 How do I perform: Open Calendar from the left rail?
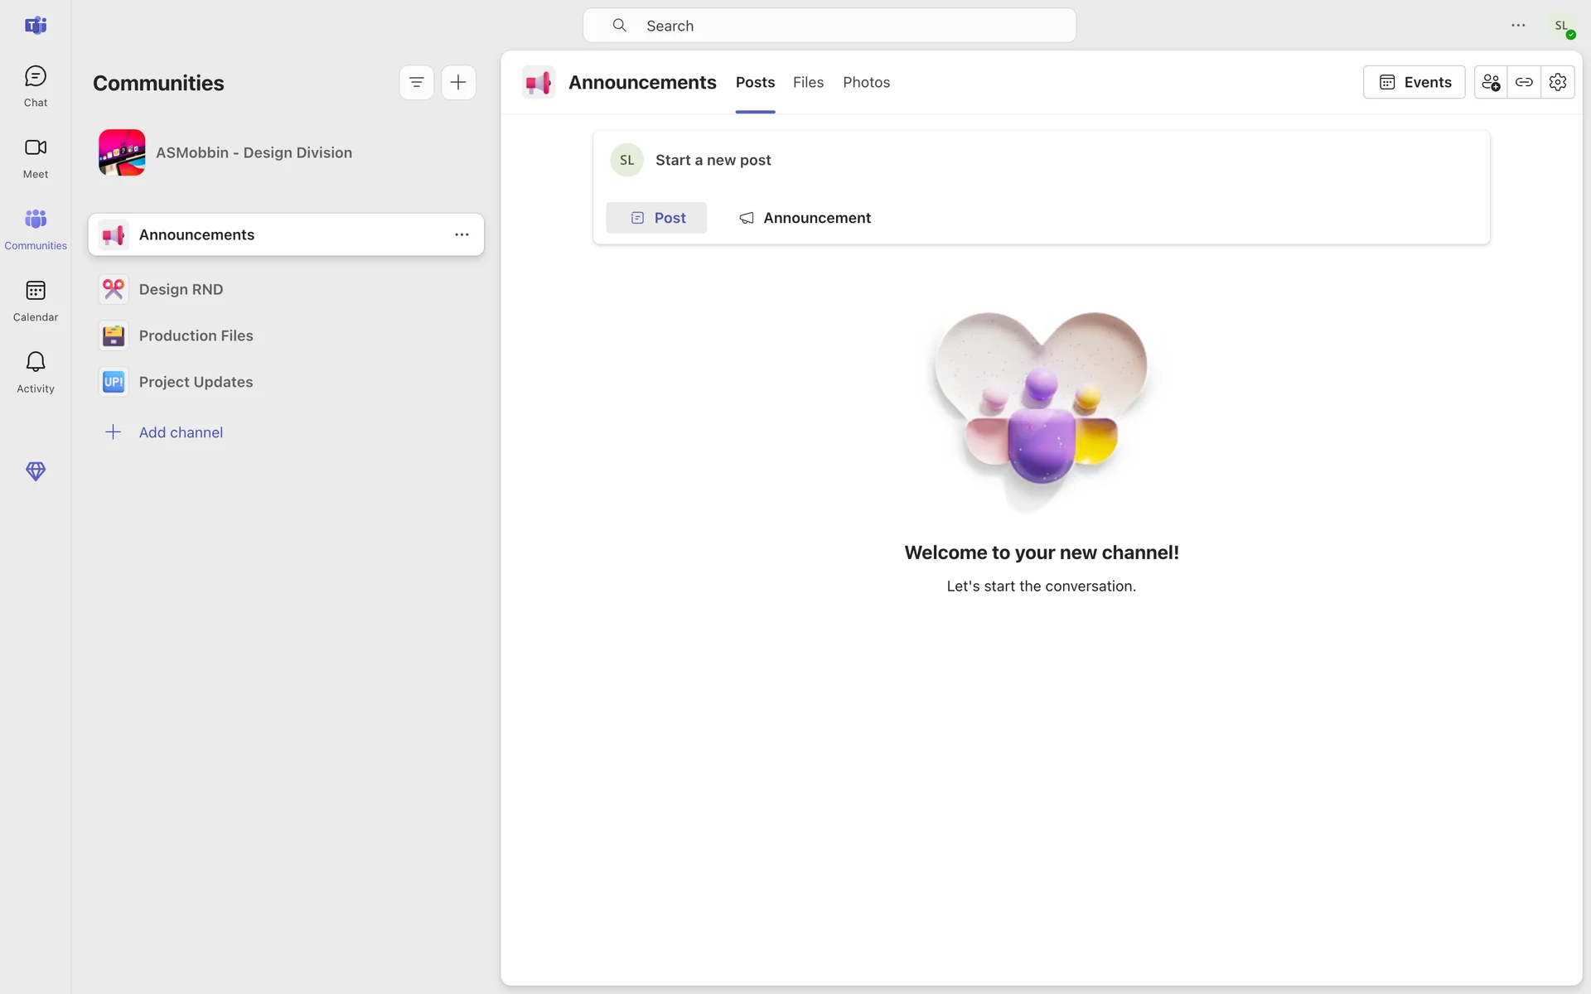[x=36, y=301]
